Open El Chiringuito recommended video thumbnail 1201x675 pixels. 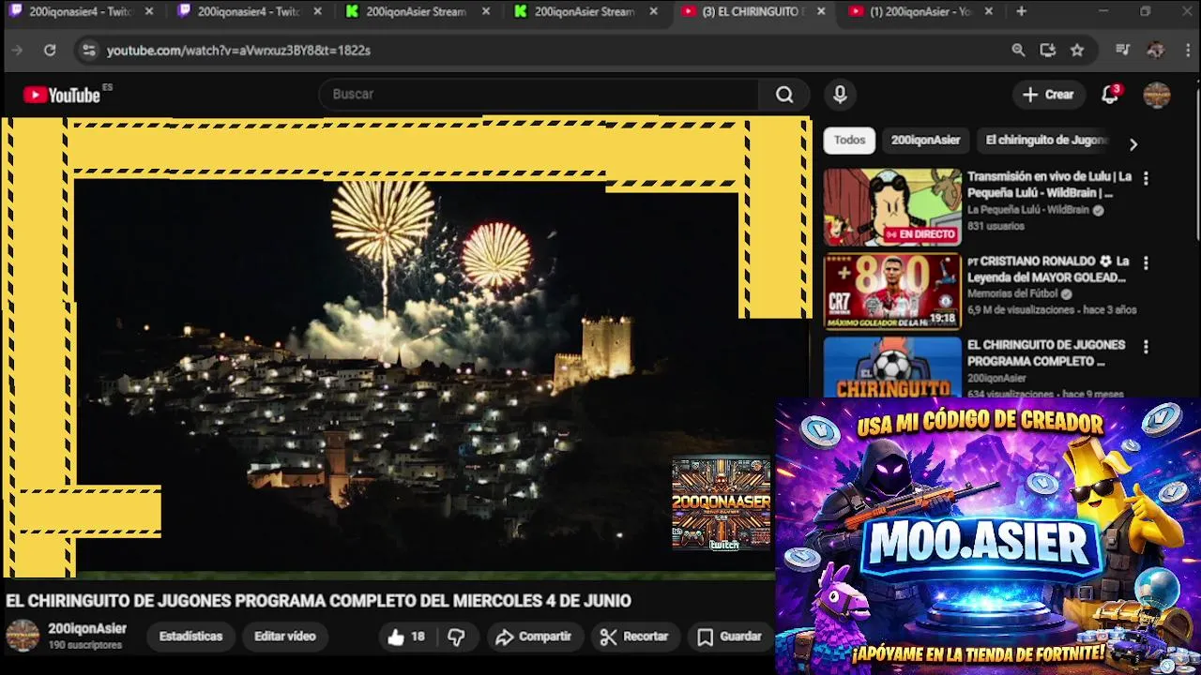point(892,367)
